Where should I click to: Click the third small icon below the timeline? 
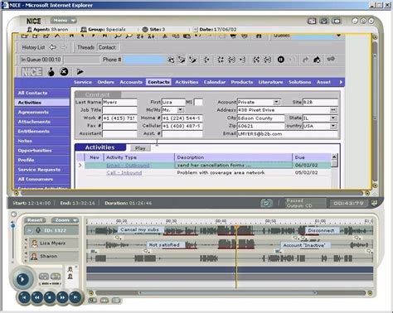point(116,300)
